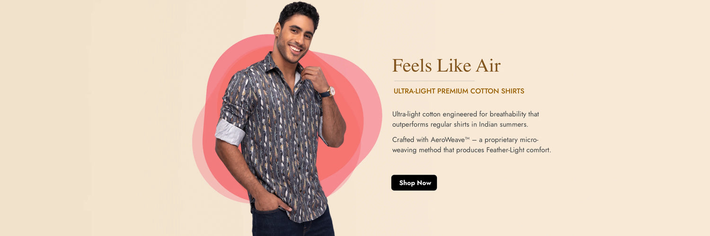Click the rolled-up grey sleeve cuff
Screen dimensions: 710x236
[x=230, y=132]
